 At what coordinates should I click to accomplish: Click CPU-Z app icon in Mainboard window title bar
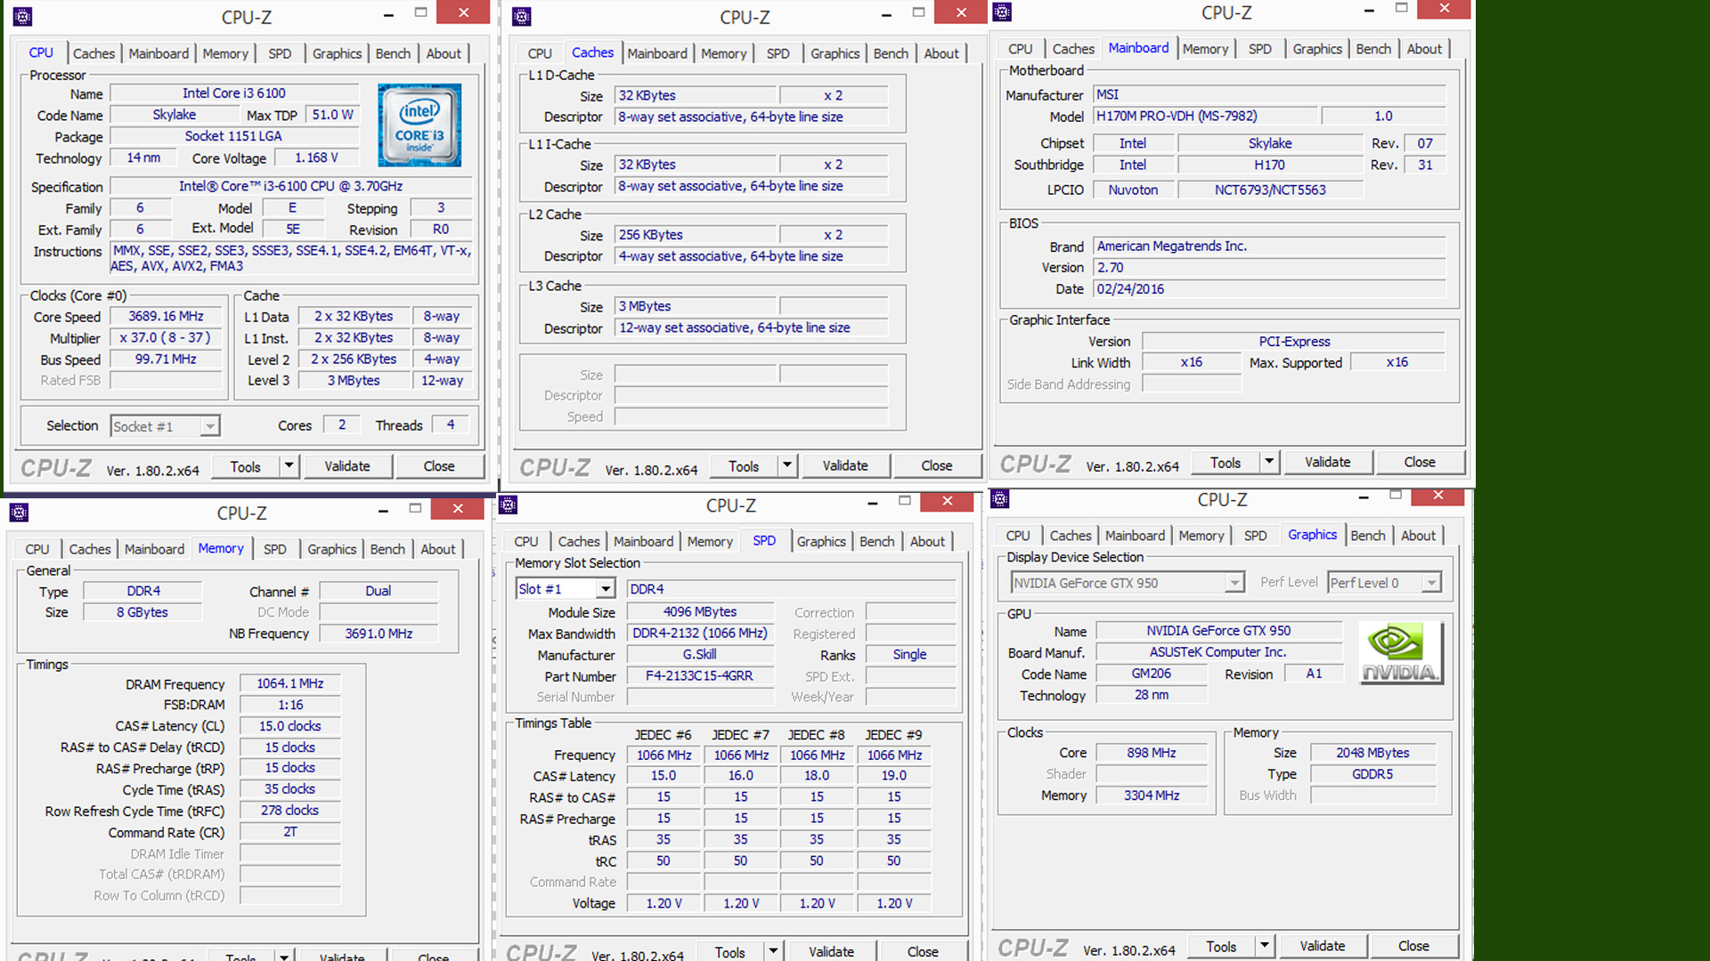click(1002, 12)
